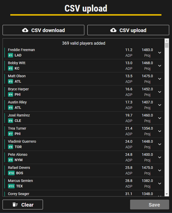
Task: Click José Ramírez's 1460.0 projection
Action: tap(147, 115)
